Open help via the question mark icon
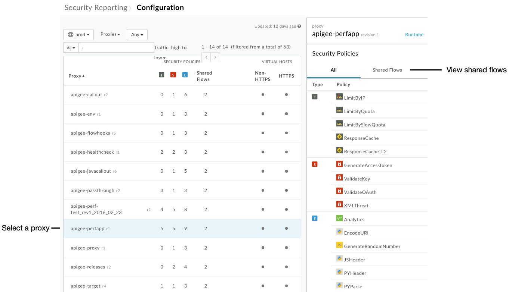This screenshot has width=509, height=292. (299, 26)
